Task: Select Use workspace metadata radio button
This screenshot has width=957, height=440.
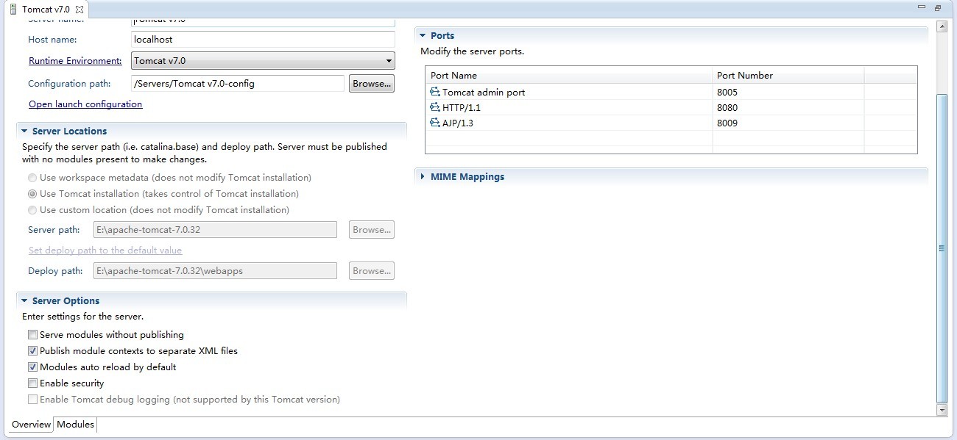Action: tap(32, 178)
